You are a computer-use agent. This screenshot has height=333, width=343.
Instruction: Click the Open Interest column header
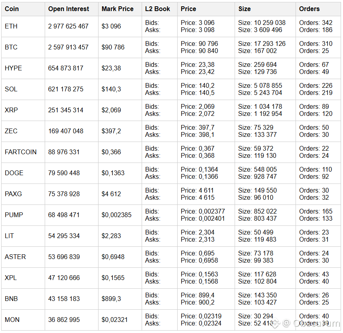tap(68, 9)
